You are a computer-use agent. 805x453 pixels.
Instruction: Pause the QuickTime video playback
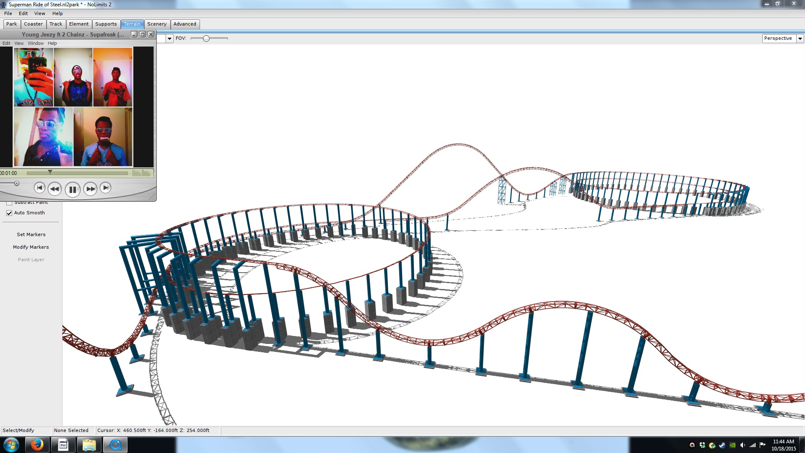pyautogui.click(x=73, y=190)
